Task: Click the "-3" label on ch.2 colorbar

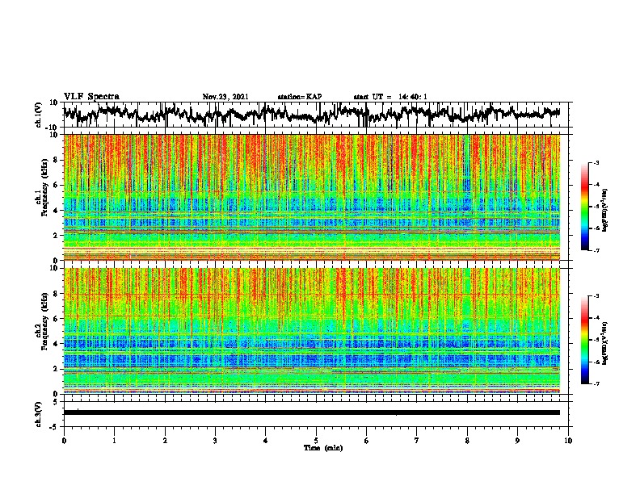Action: click(x=596, y=296)
